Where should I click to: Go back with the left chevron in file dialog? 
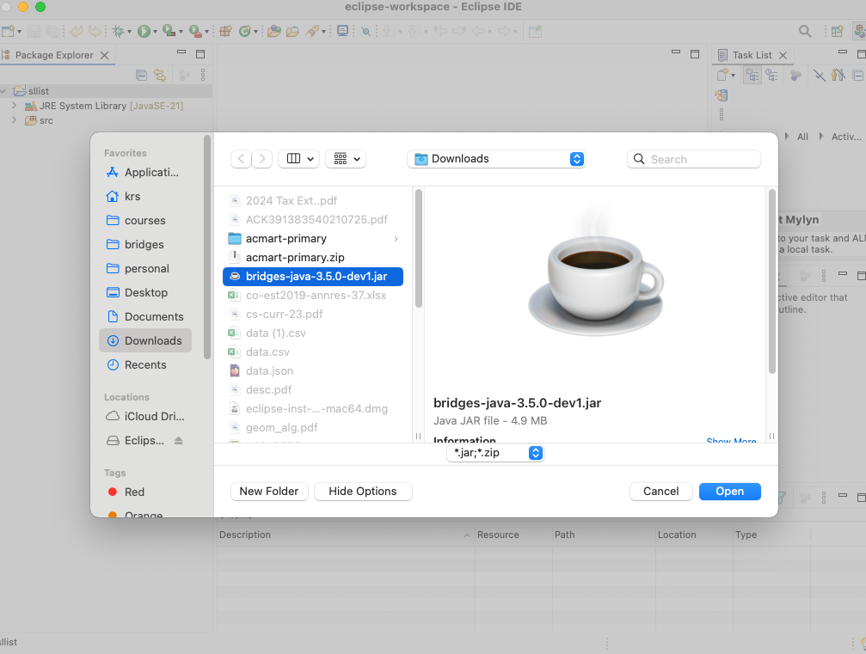pos(241,159)
